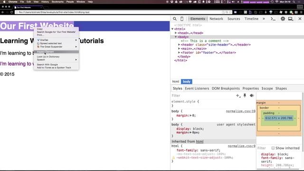Switch to Elements tab
The width and height of the screenshot is (304, 171).
(198, 19)
